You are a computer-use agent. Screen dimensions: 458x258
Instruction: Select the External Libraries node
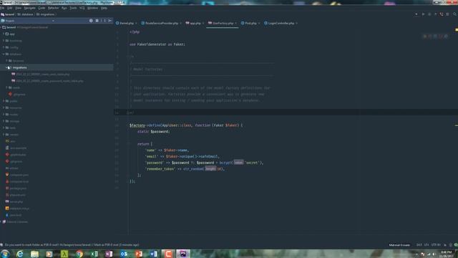pyautogui.click(x=15, y=222)
